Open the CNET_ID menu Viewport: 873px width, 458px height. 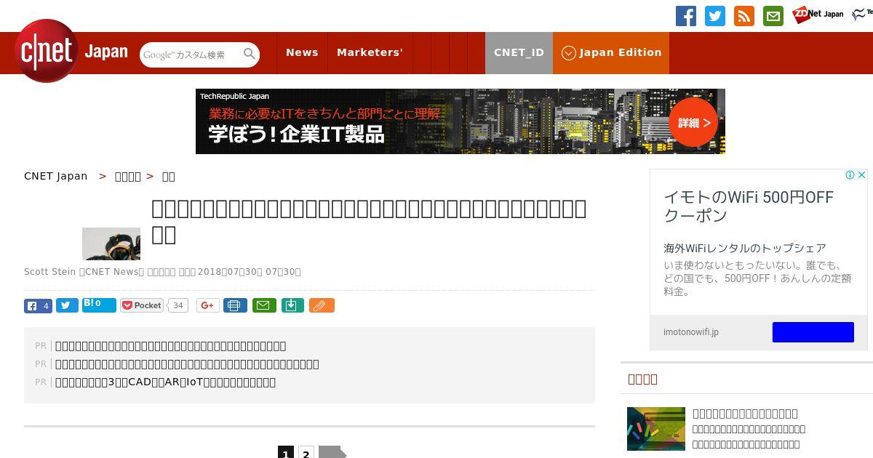pyautogui.click(x=519, y=52)
